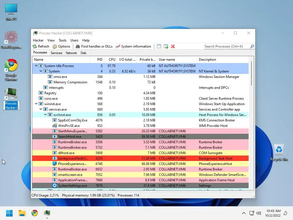Viewport: 293px width, 220px height.
Task: Select the smartscreen.exe process
Action: [140, 174]
